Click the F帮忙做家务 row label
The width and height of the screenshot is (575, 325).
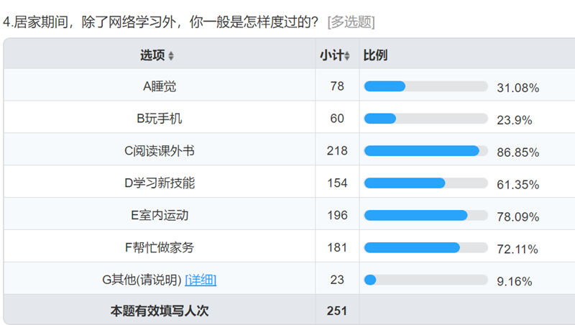(x=159, y=247)
